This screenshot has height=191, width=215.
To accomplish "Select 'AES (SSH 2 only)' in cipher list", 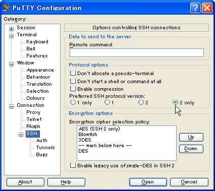I will pos(127,129).
